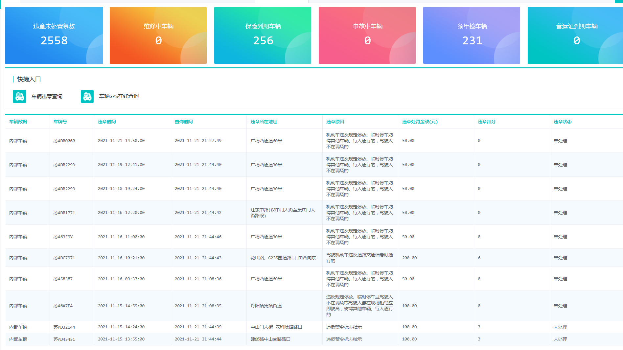The width and height of the screenshot is (623, 350).
Task: Click the 未处理 status for 苏AD45451
Action: tap(560, 339)
